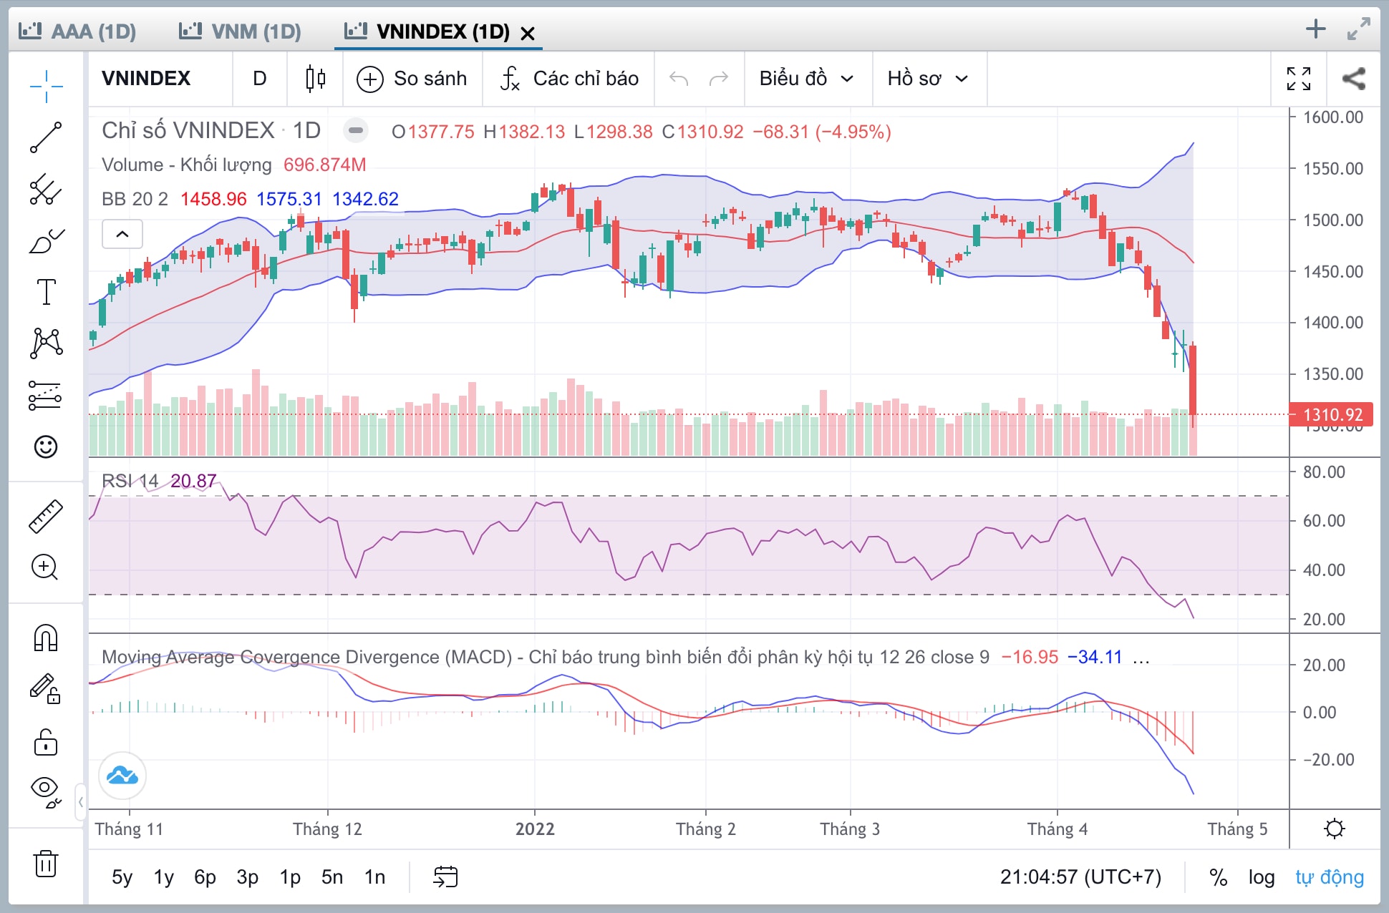Open the go to date icon
The width and height of the screenshot is (1389, 913).
[445, 877]
